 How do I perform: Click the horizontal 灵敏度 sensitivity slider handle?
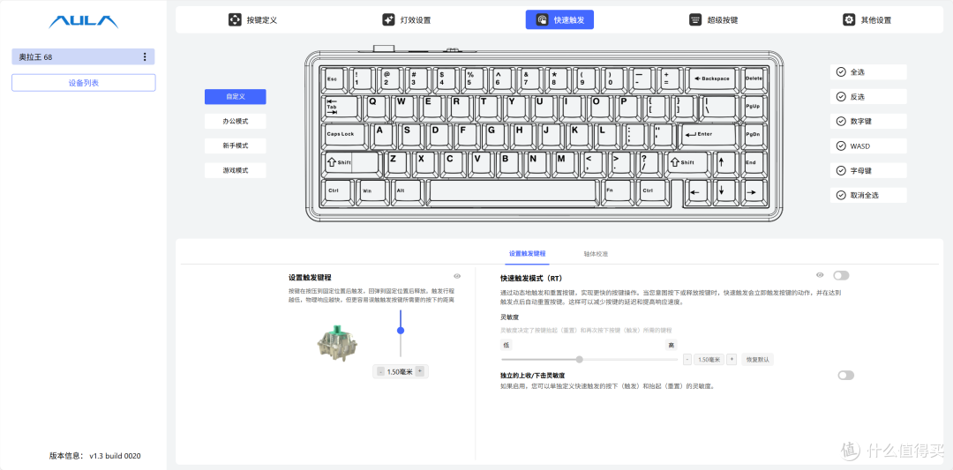(x=579, y=360)
